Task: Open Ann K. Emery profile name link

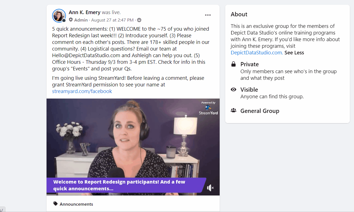Action: pyautogui.click(x=84, y=12)
